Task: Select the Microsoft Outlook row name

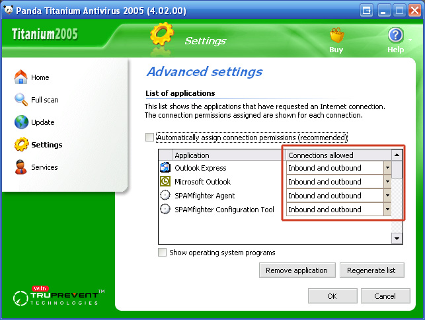Action: [x=202, y=182]
